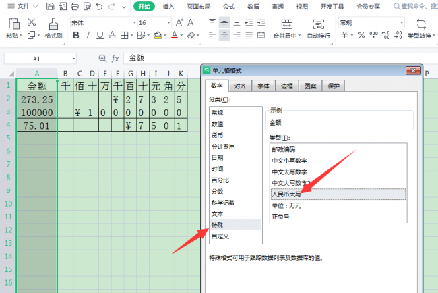Switch to the 视图 ribbon tab
Image resolution: width=438 pixels, height=293 pixels.
point(302,7)
